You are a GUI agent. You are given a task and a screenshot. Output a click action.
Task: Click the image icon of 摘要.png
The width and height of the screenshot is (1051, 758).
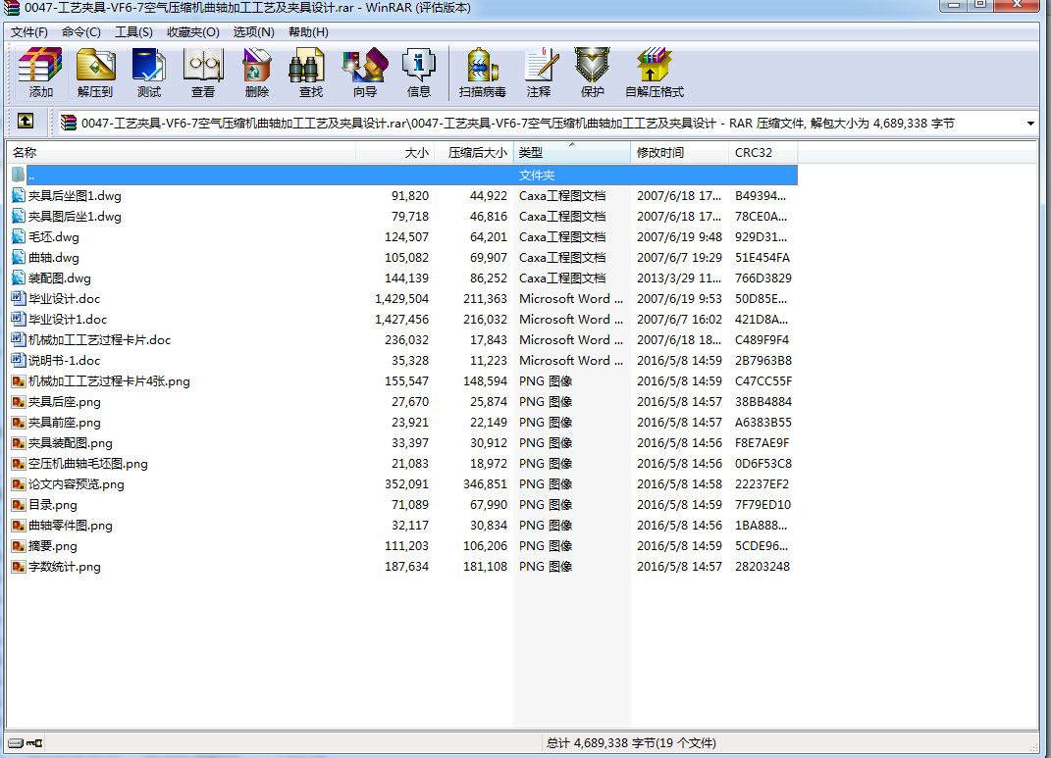(18, 546)
